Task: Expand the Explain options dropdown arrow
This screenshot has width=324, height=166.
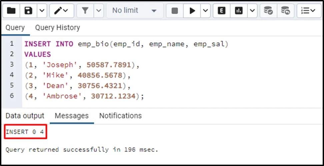Action: click(x=252, y=11)
